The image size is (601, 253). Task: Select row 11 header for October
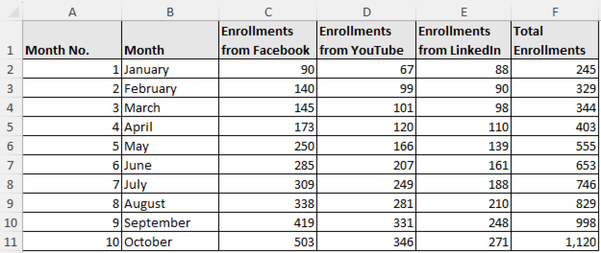(x=12, y=242)
